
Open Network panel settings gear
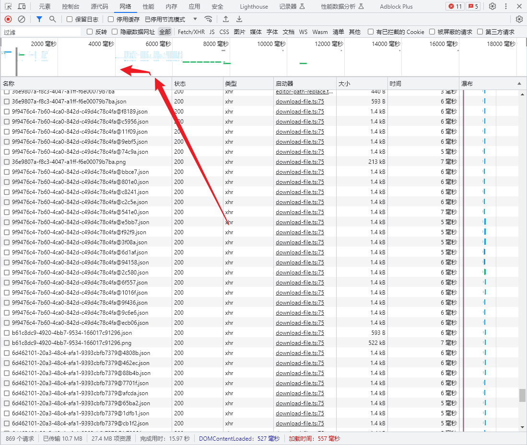(x=519, y=19)
